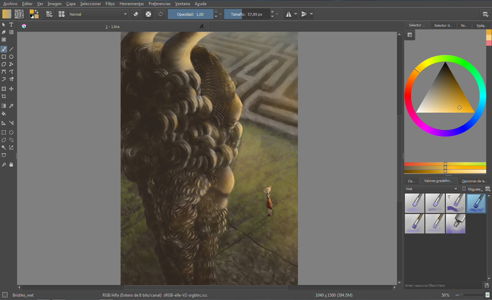
Task: Adjust the Opacidad slider
Action: [x=190, y=14]
